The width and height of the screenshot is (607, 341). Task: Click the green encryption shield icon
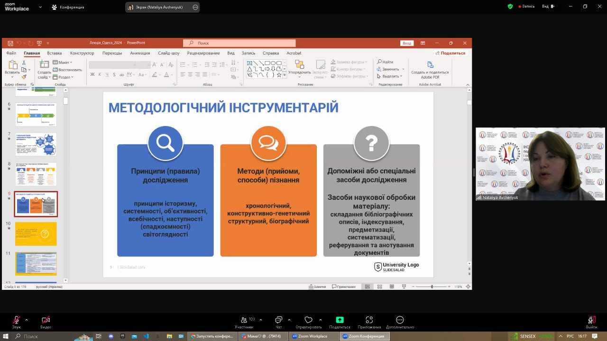pyautogui.click(x=510, y=7)
